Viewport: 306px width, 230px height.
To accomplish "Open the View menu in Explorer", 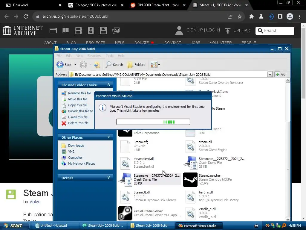I will click(79, 56).
